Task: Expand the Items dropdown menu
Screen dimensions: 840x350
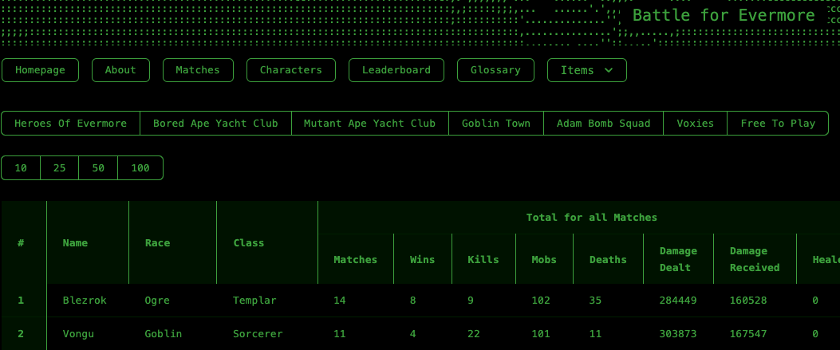Action: (x=586, y=70)
